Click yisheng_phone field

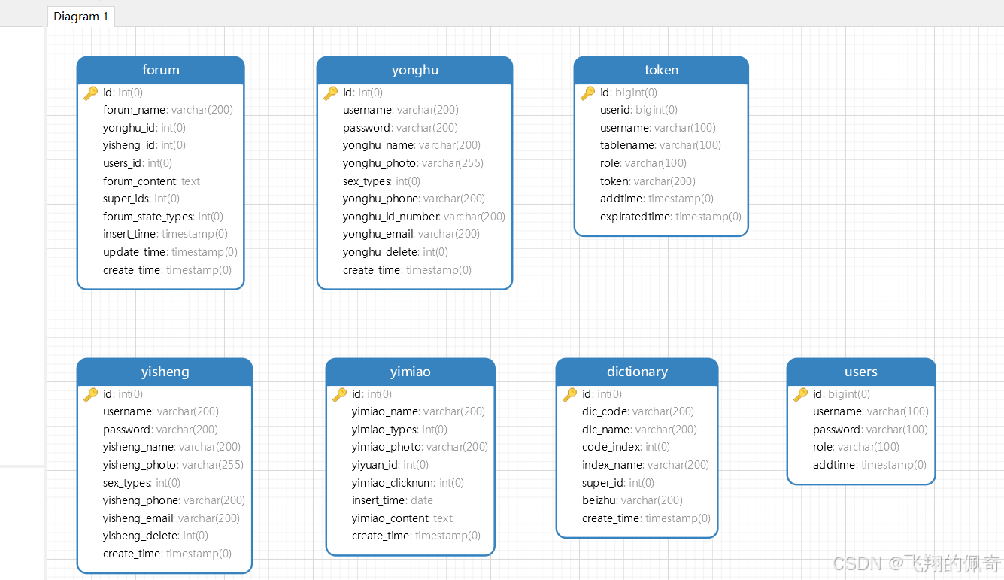click(174, 500)
